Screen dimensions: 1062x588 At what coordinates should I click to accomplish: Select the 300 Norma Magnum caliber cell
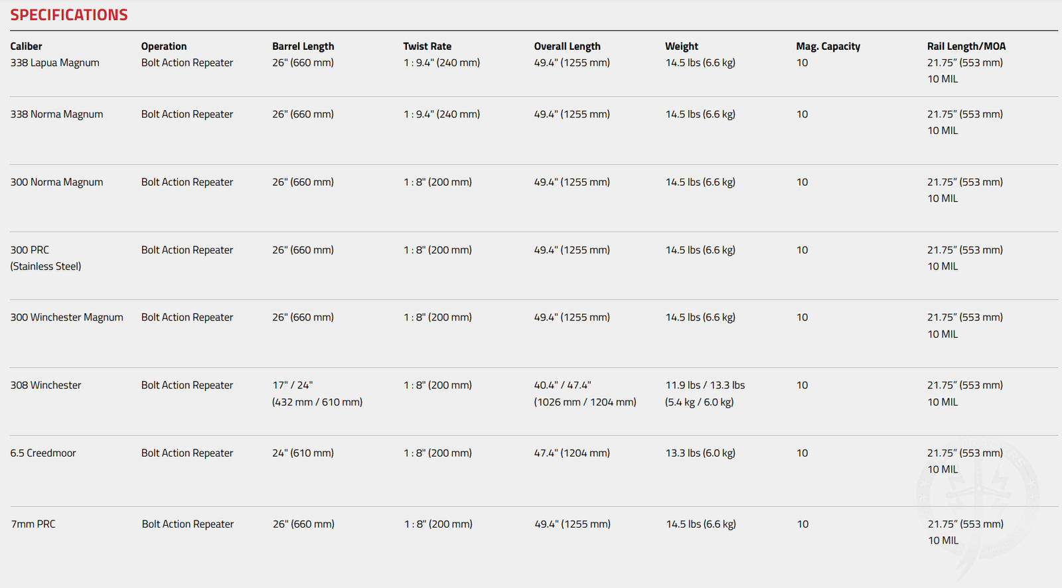tap(56, 182)
